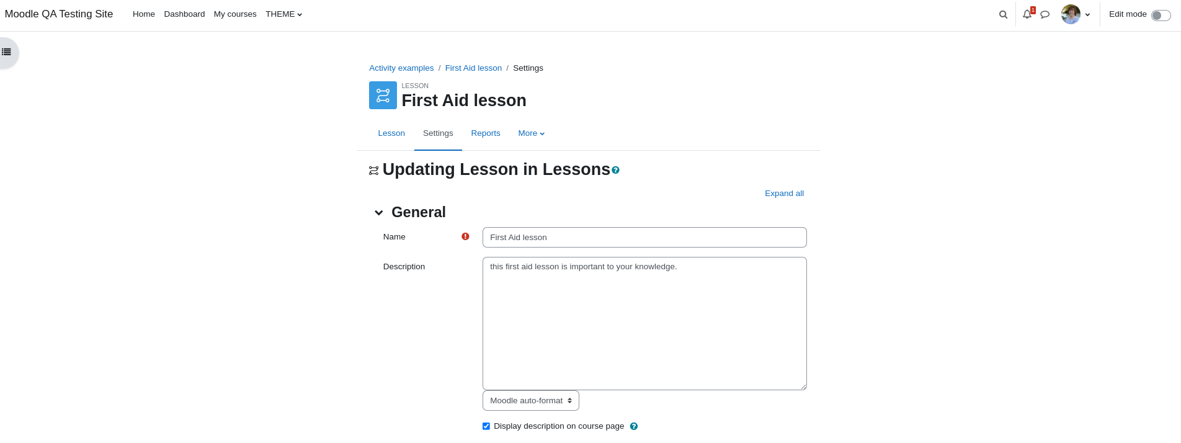Collapse the General section
Screen dimensions: 1181x443
379,213
